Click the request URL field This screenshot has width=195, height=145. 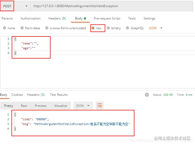point(112,6)
